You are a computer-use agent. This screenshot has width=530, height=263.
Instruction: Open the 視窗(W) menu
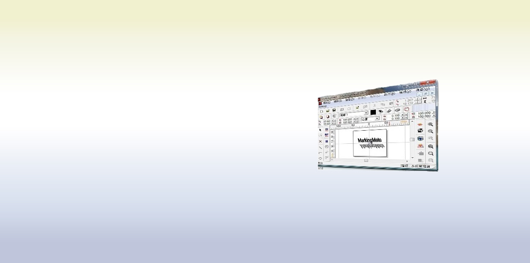tap(423, 89)
